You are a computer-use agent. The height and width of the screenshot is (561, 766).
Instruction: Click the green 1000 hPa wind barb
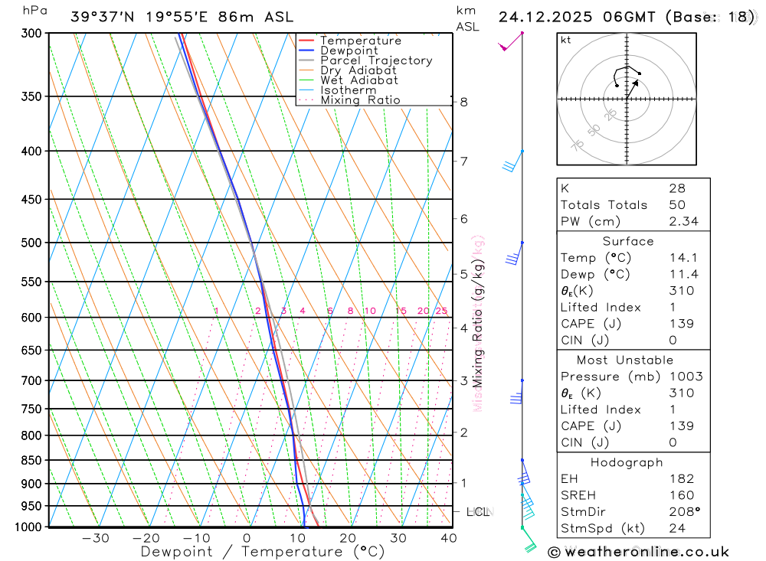529,540
